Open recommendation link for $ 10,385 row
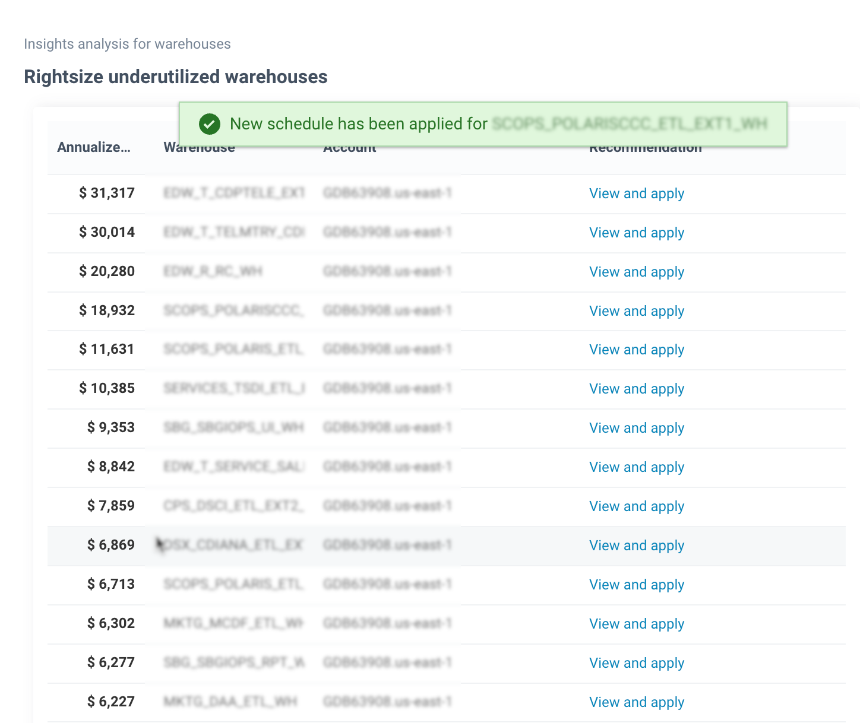The image size is (860, 723). (x=636, y=389)
